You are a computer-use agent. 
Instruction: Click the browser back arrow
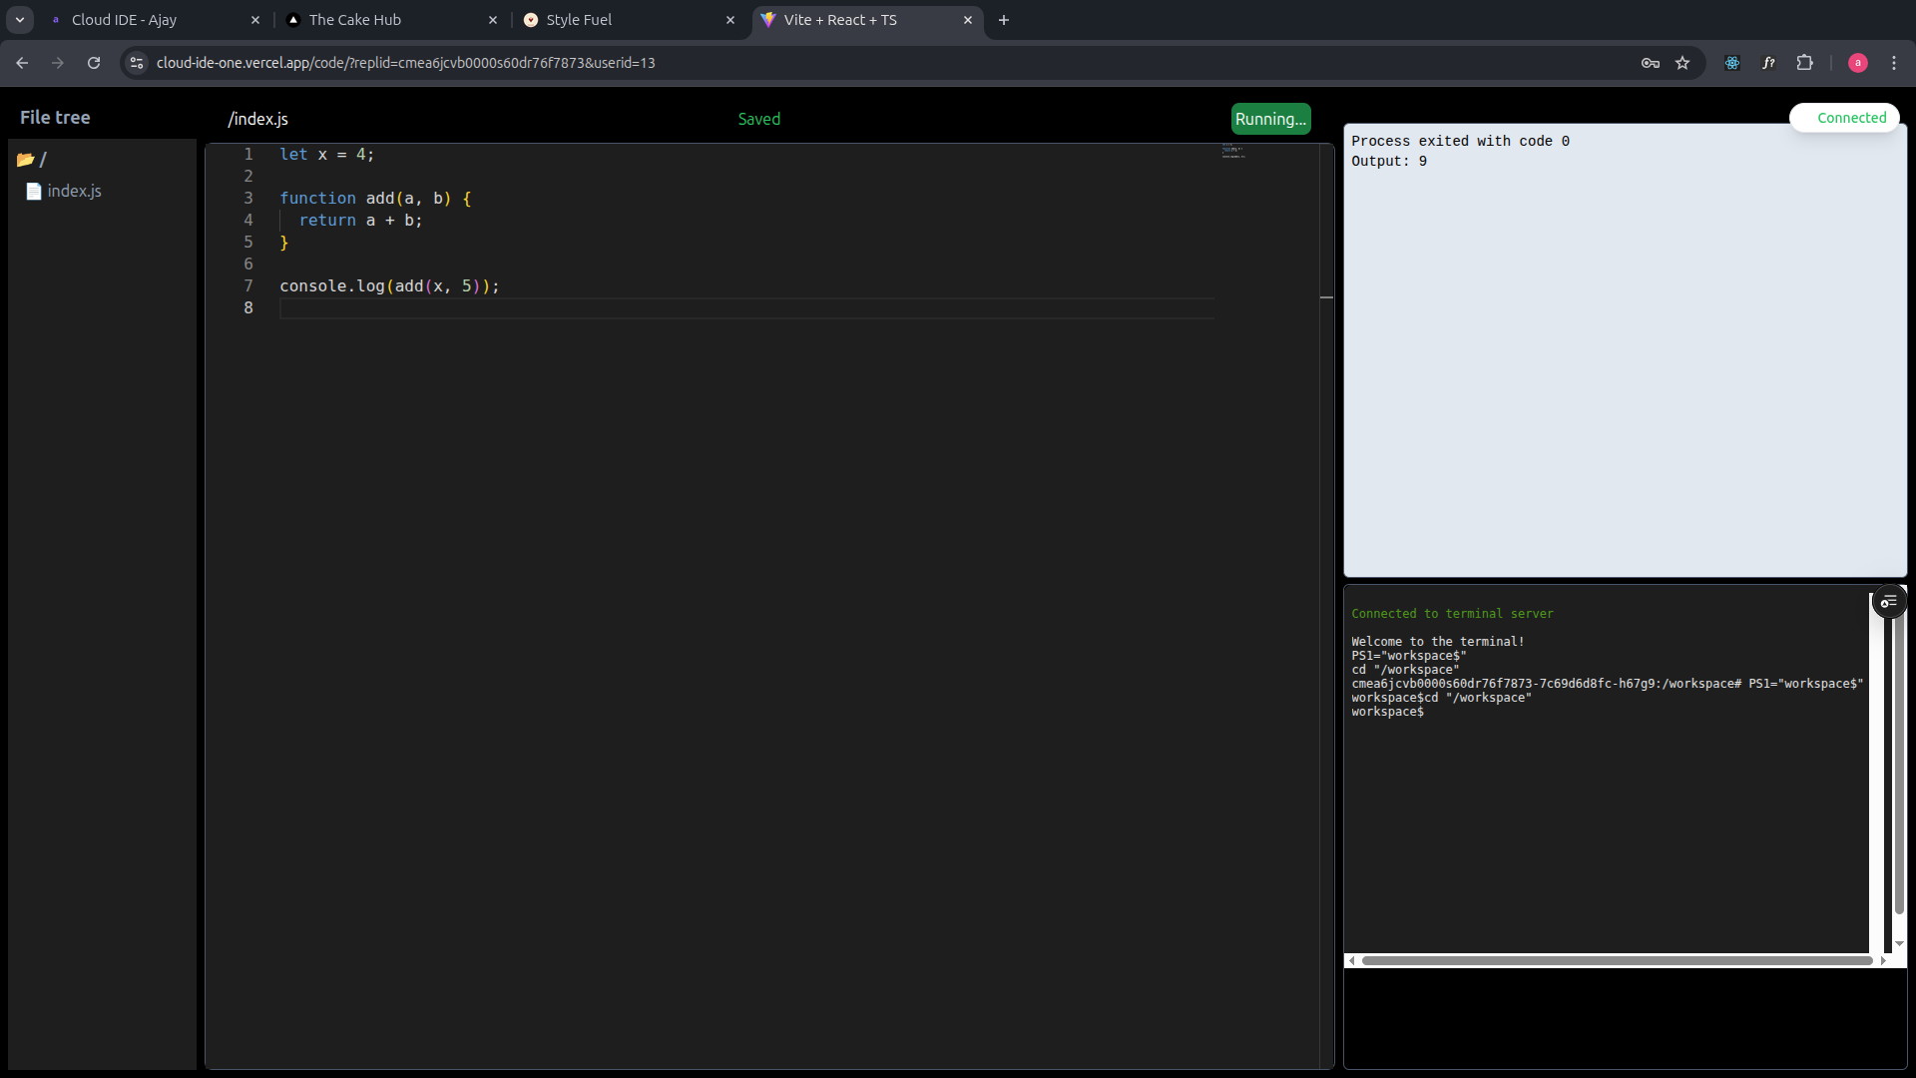[22, 63]
